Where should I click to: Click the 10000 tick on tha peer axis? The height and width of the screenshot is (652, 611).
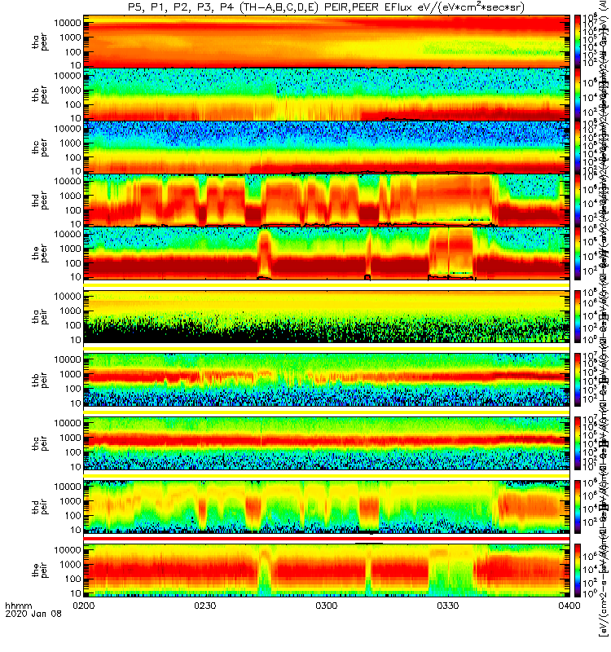68,23
